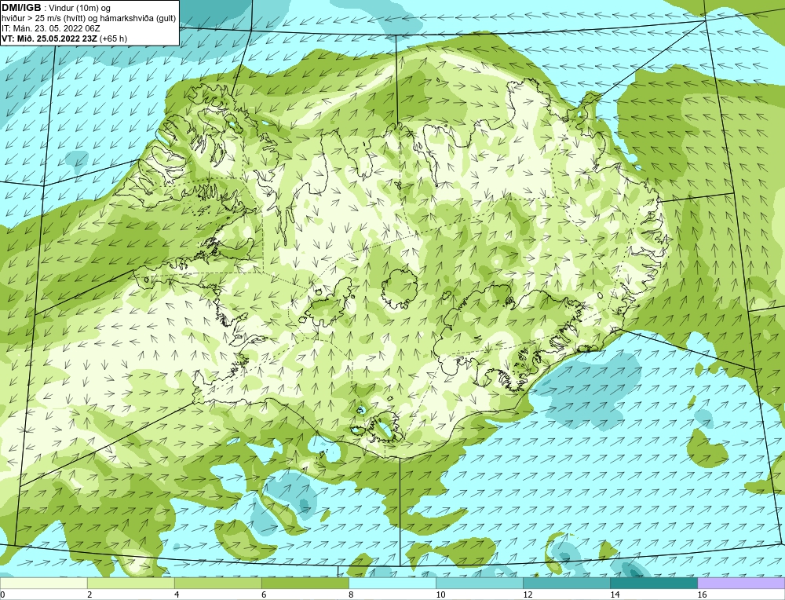Click the 0–2 m/s palest legend swatch
785x600 pixels.
tap(43, 583)
